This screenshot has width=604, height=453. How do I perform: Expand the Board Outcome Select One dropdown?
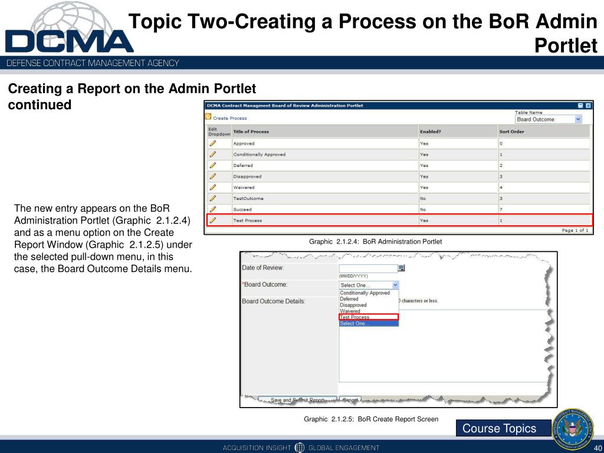pyautogui.click(x=369, y=285)
